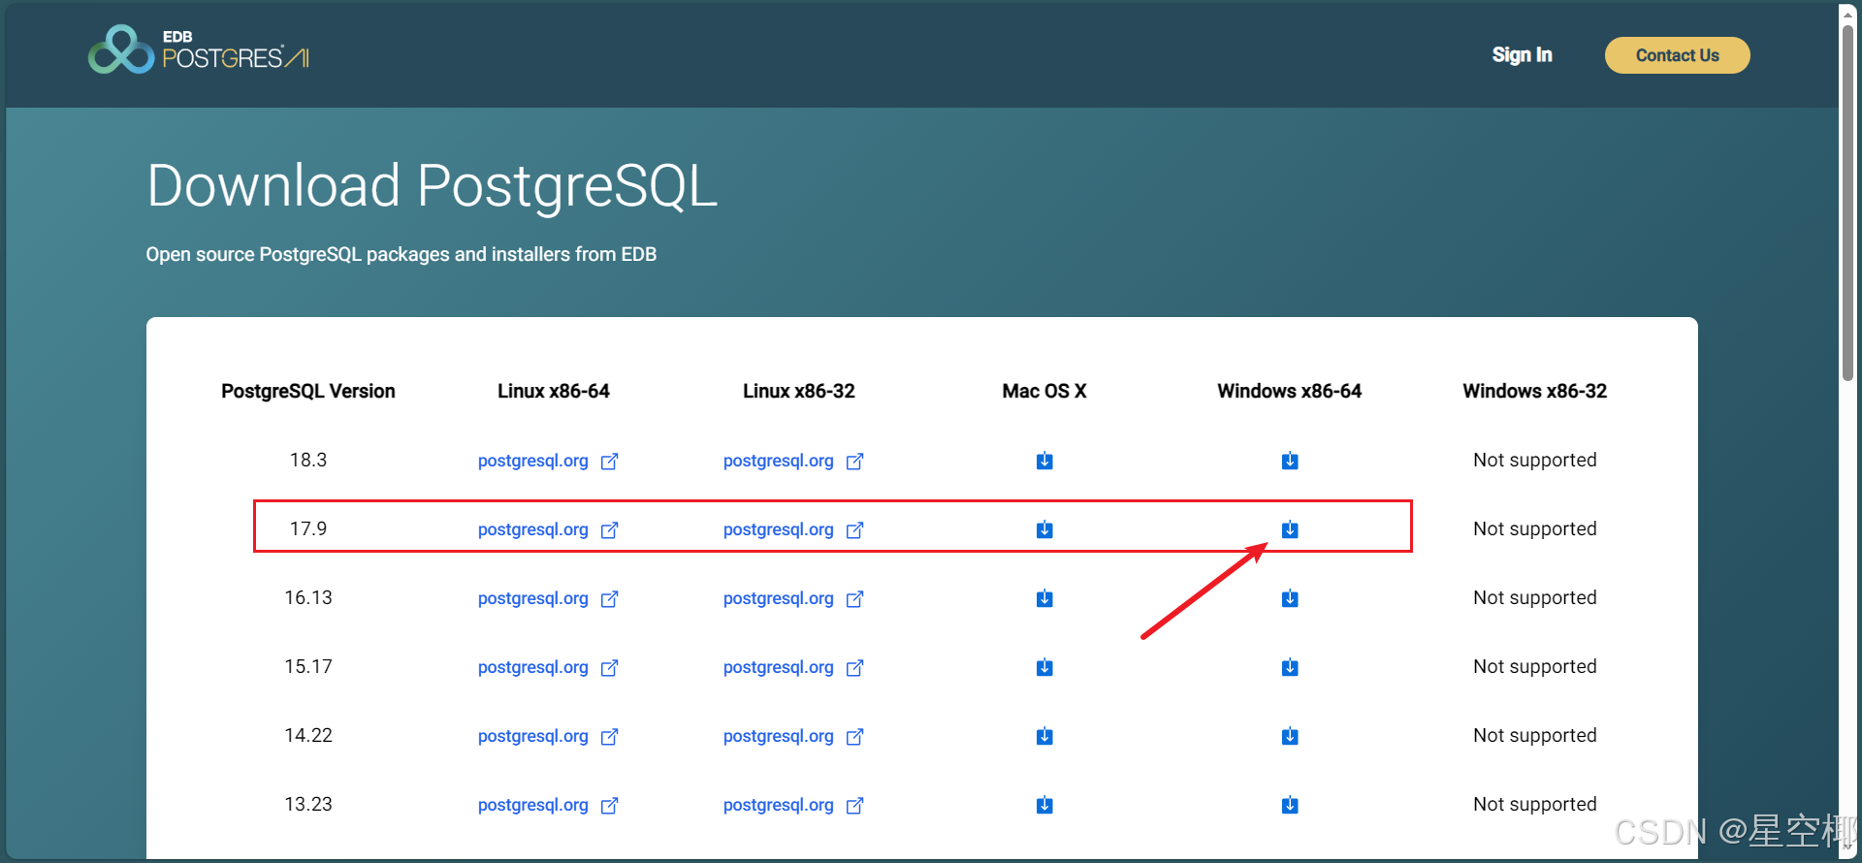Screen dimensions: 1862x863
Task: Download Mac OS X installer for 18.3
Action: pyautogui.click(x=1044, y=461)
